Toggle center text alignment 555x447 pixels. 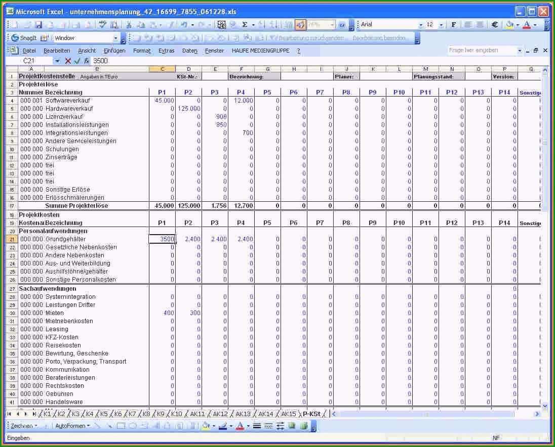coord(480,24)
